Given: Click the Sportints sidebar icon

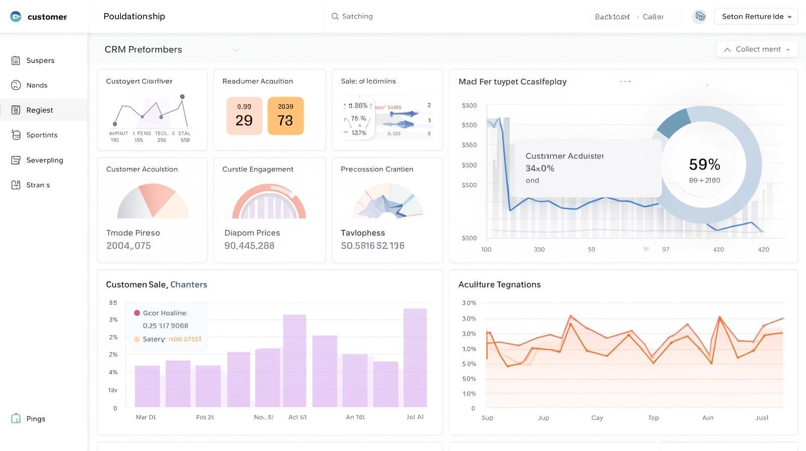Looking at the screenshot, I should [16, 135].
